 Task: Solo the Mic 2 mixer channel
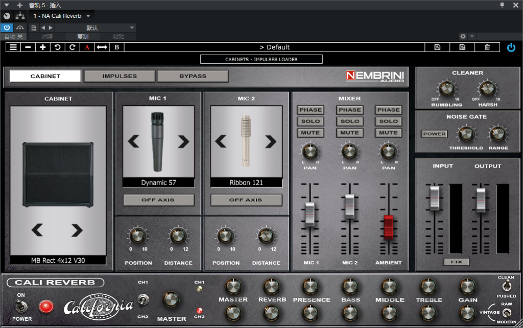(349, 121)
